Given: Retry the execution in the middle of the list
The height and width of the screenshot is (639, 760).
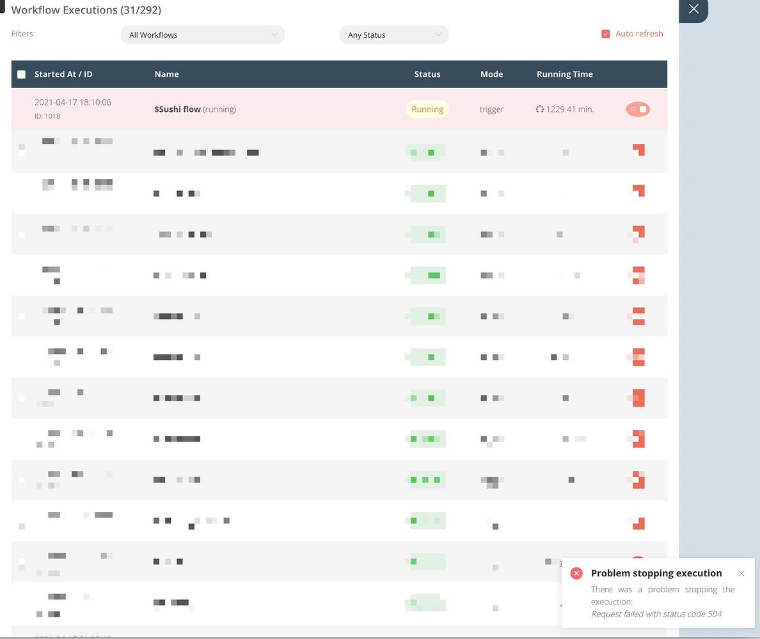Looking at the screenshot, I should pos(637,357).
